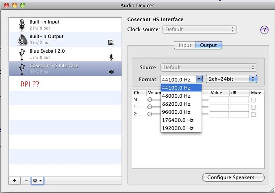This screenshot has height=193, width=275.
Task: Click the Blue Eyeball 2.0 USB icon
Action: click(x=22, y=54)
